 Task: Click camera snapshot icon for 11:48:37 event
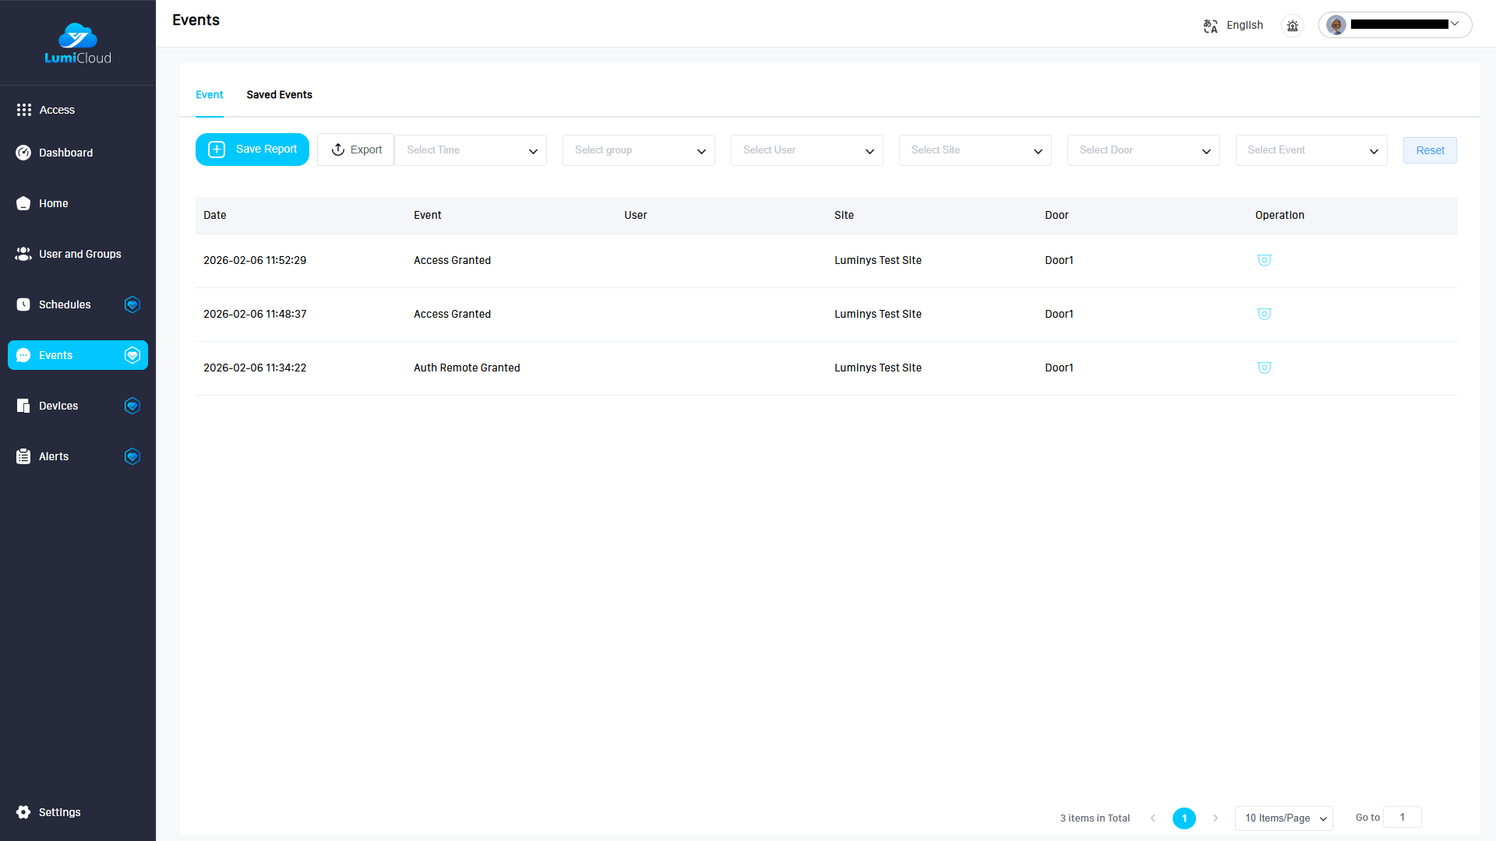click(x=1264, y=314)
